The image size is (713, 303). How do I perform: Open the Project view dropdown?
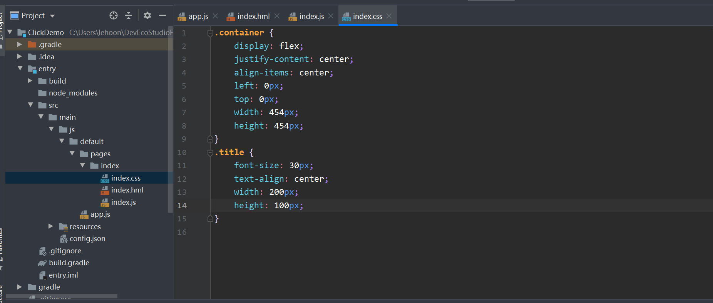pyautogui.click(x=53, y=16)
